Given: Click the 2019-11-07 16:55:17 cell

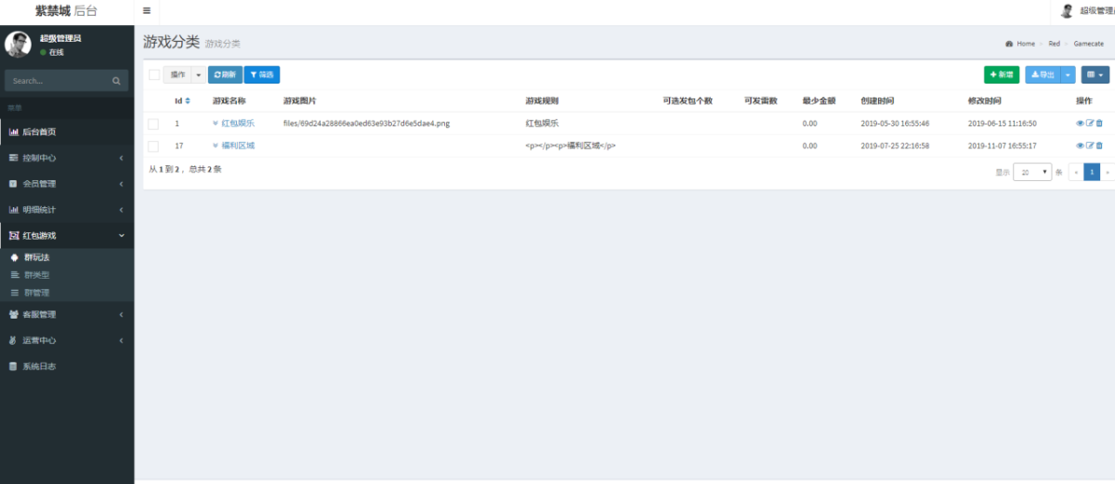Looking at the screenshot, I should (1002, 146).
